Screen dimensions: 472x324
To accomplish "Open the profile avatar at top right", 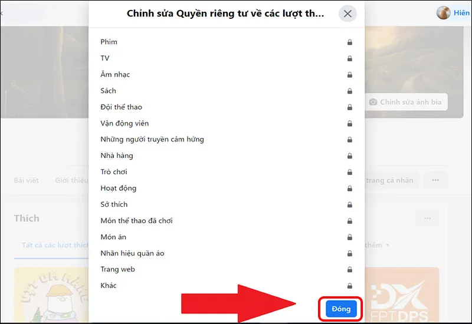I will [x=444, y=12].
